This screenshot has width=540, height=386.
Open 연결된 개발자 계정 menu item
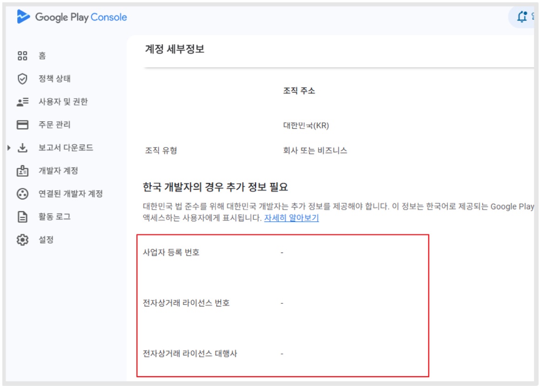pos(71,193)
